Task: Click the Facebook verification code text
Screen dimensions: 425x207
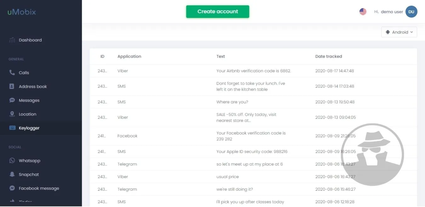Action: click(x=251, y=136)
